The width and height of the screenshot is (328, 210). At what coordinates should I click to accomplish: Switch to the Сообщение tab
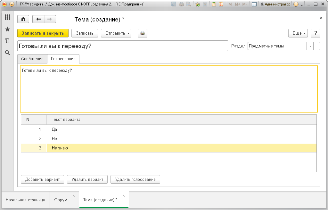click(x=32, y=59)
